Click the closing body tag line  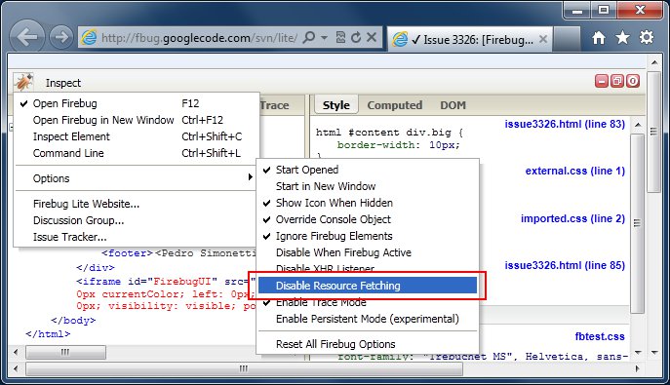coord(73,320)
